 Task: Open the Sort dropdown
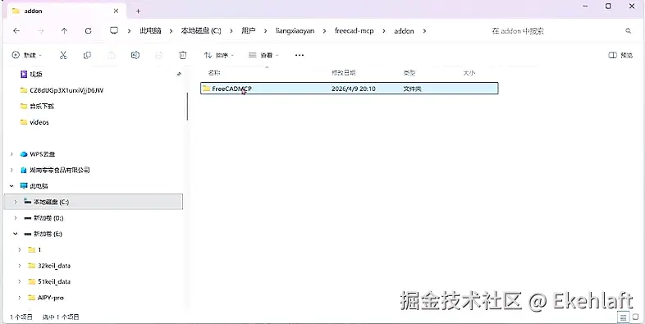click(x=219, y=55)
